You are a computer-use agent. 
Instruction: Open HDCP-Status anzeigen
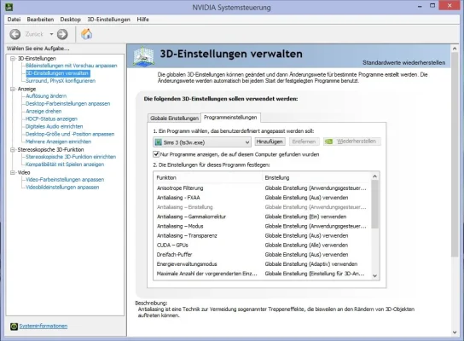coord(51,118)
